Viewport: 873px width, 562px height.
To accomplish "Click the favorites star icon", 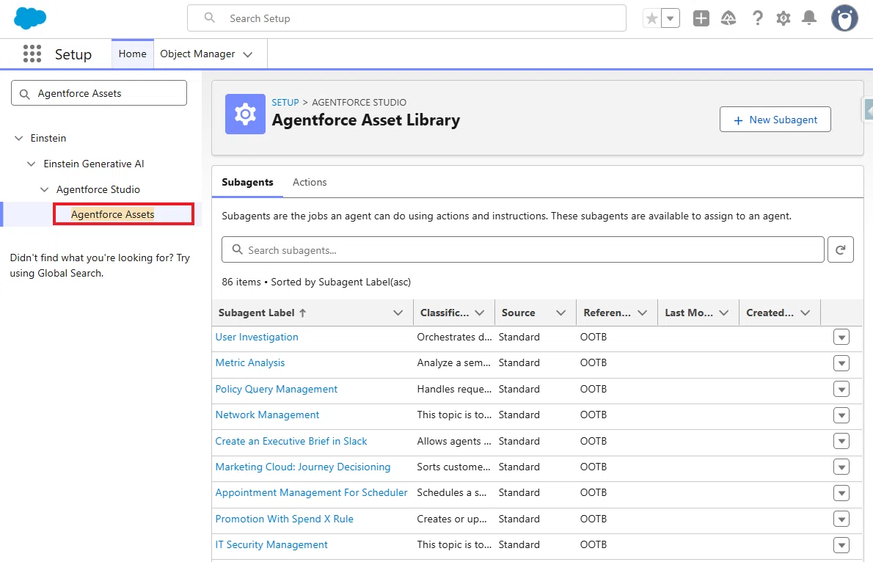I will (652, 18).
